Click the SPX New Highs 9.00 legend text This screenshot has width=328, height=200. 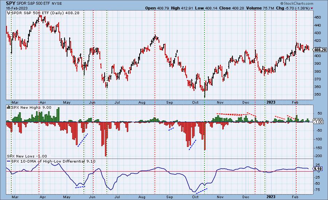[31, 107]
